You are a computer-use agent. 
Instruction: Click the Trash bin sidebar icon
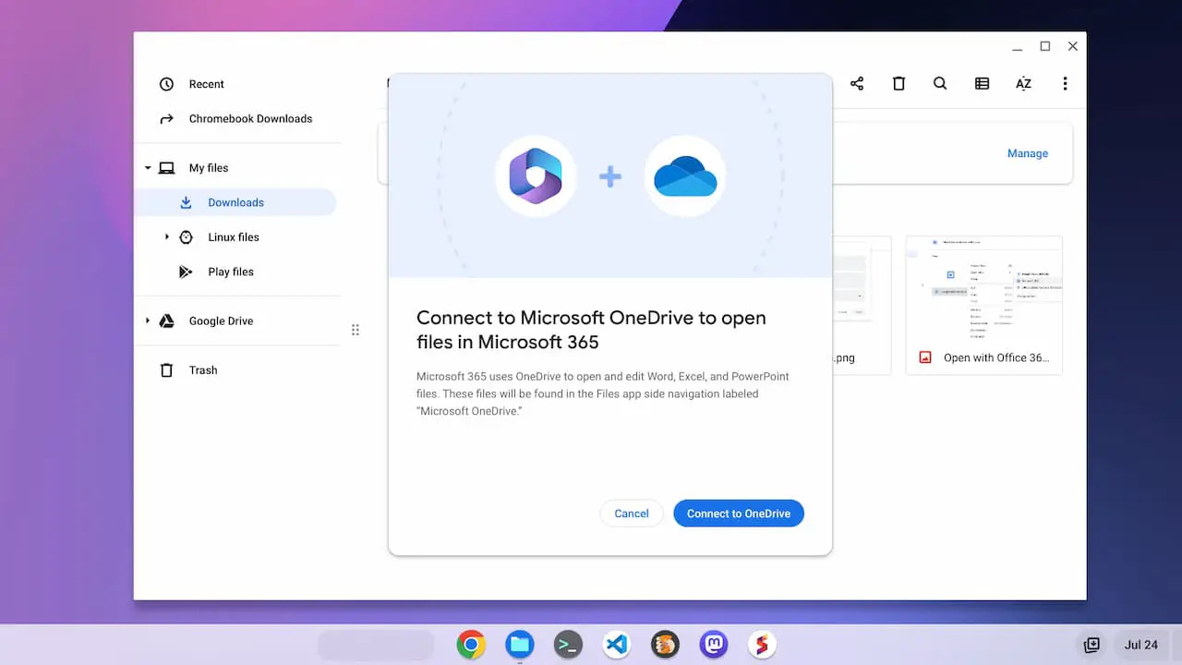point(166,370)
